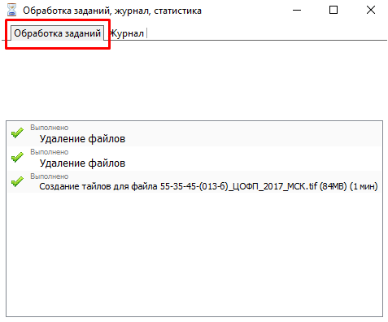
Task: Maximize the task processing window
Action: coord(334,11)
